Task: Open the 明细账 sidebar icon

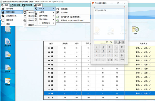Action: [x=8, y=82]
